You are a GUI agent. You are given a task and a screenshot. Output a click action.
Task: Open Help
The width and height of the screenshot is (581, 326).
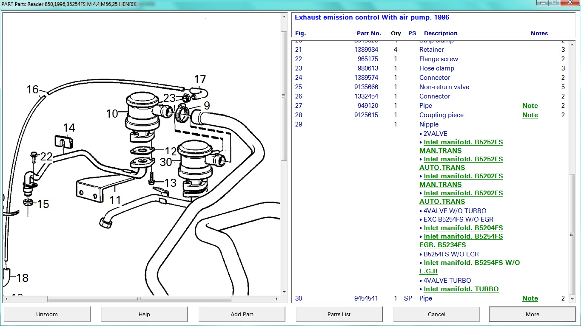[x=144, y=315]
